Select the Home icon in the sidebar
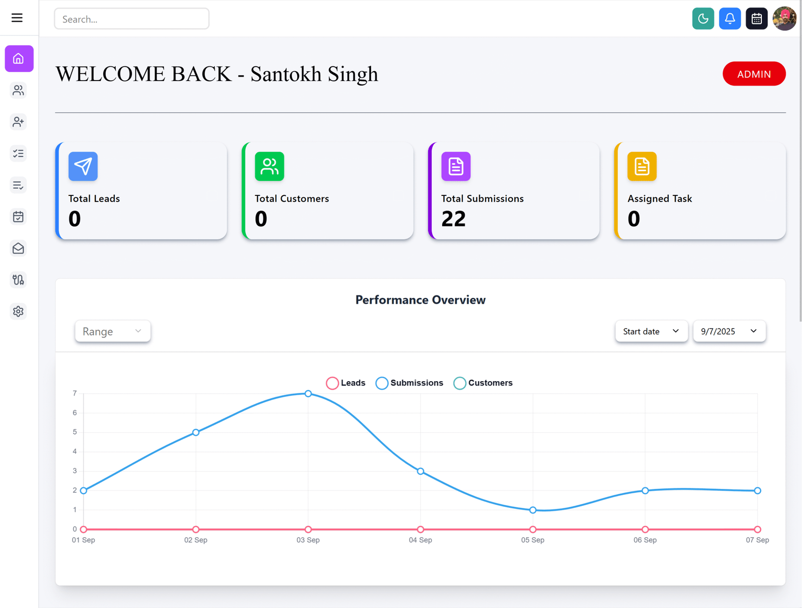 click(19, 59)
